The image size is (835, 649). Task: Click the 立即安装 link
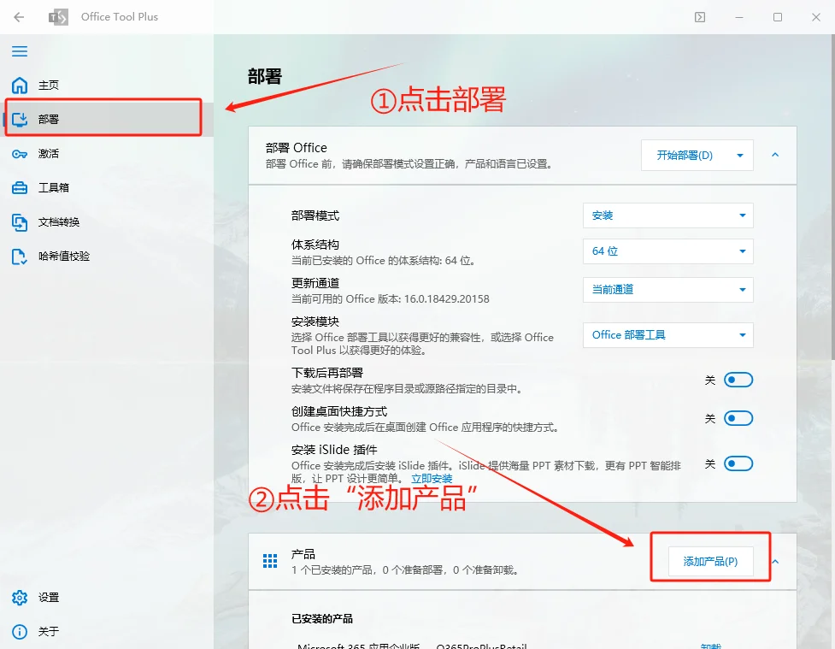432,479
